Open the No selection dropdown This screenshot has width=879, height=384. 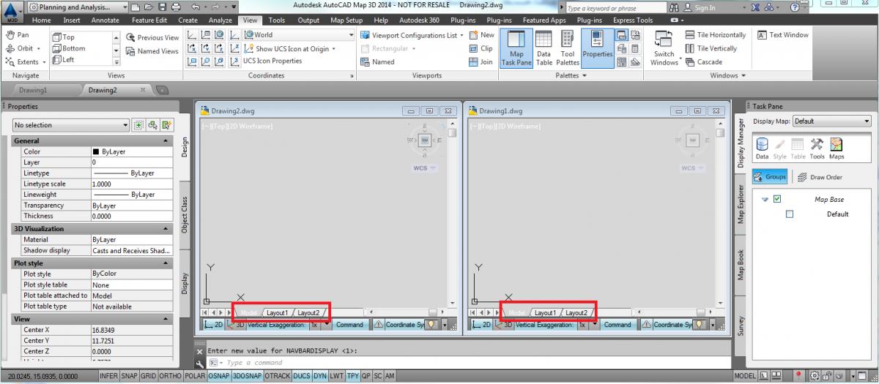click(70, 125)
